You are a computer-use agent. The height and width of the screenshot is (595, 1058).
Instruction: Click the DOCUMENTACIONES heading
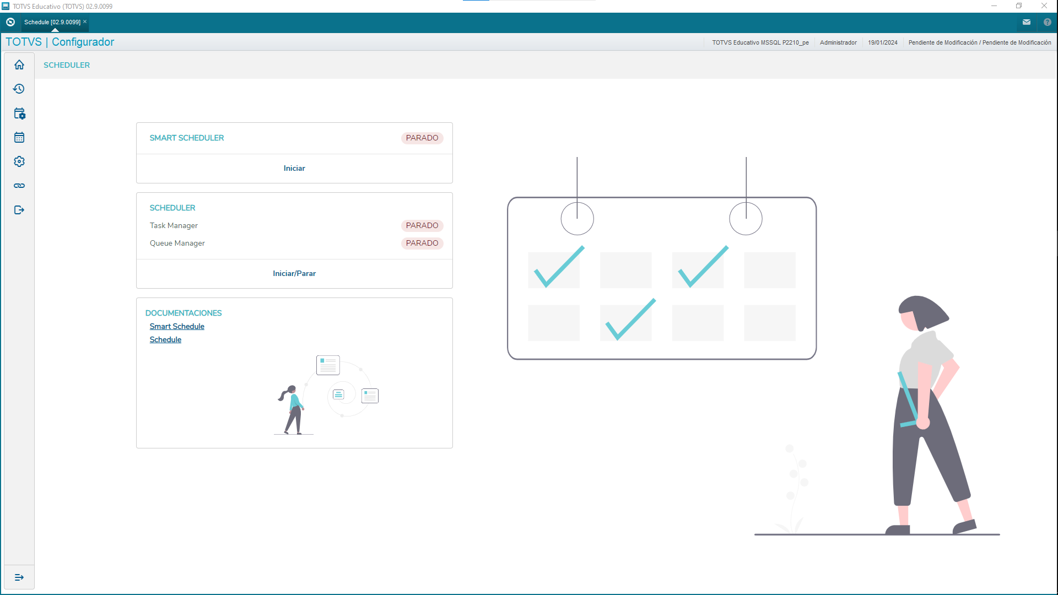tap(183, 313)
